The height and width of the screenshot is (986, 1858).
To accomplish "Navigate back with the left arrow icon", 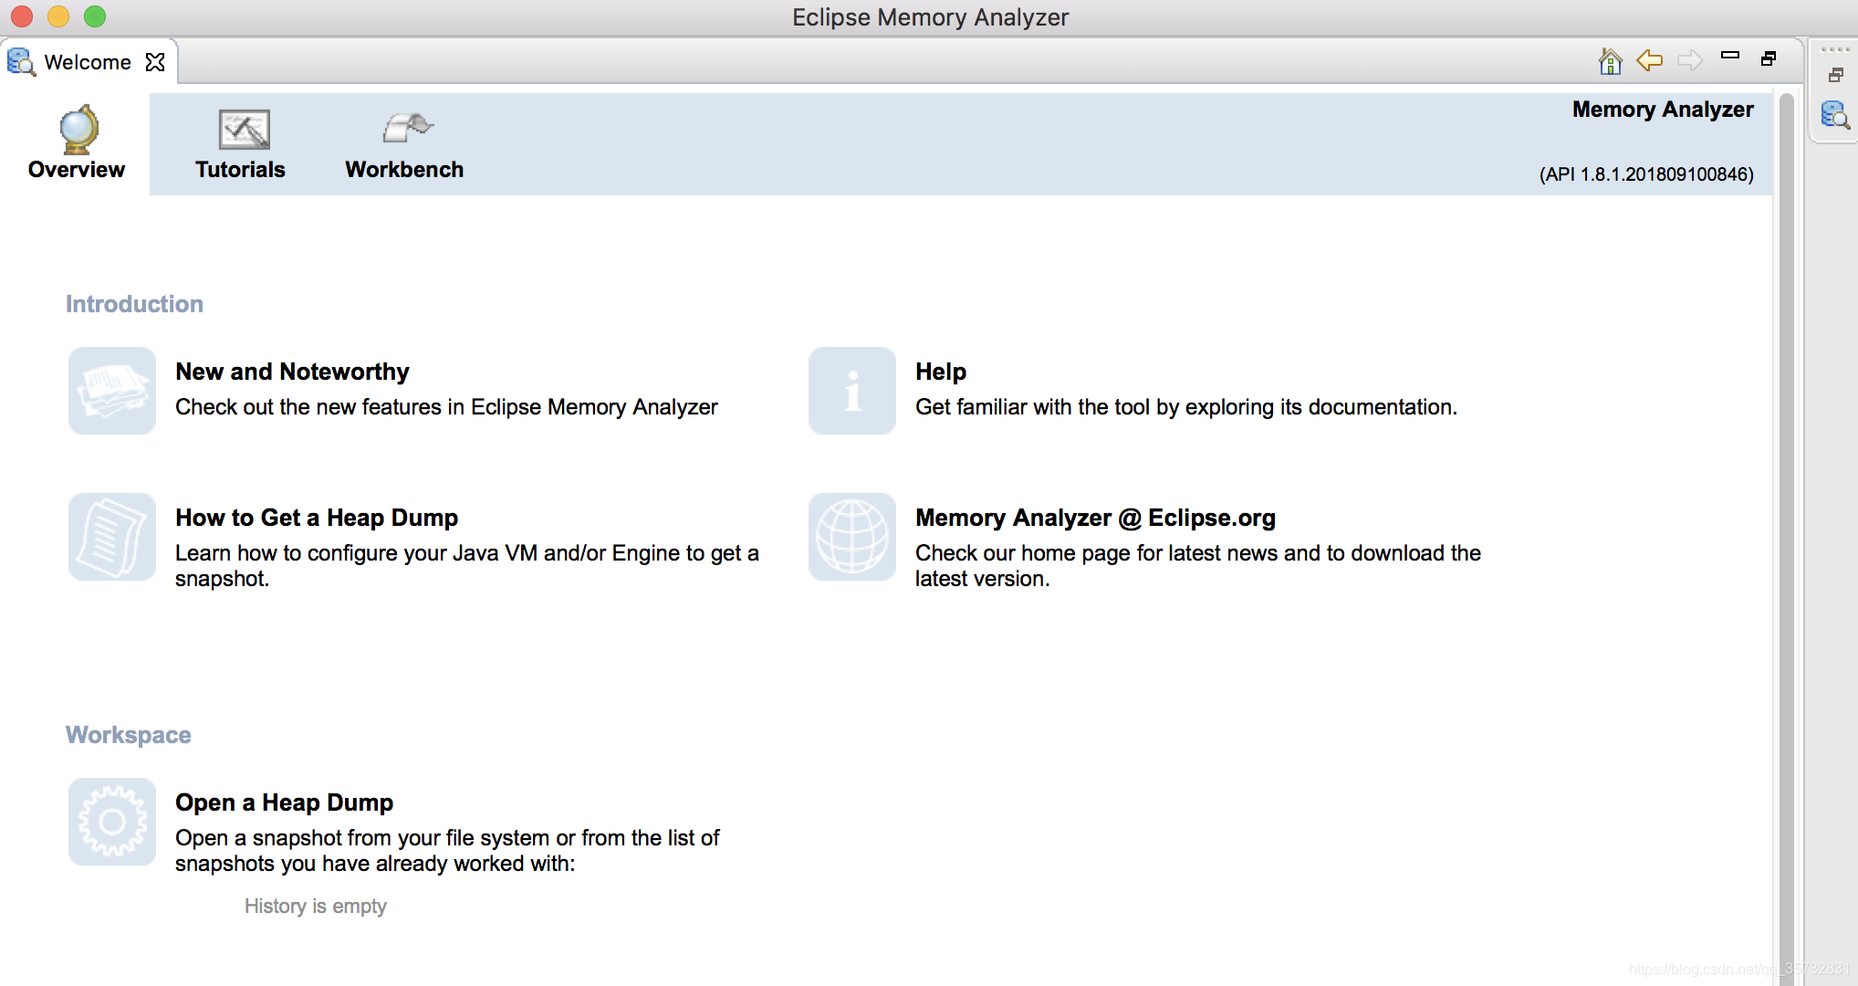I will [x=1650, y=60].
